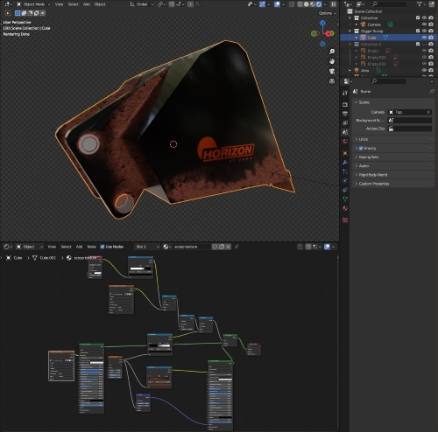
Task: Hide Empty.001 in viewport
Action: tap(424, 57)
